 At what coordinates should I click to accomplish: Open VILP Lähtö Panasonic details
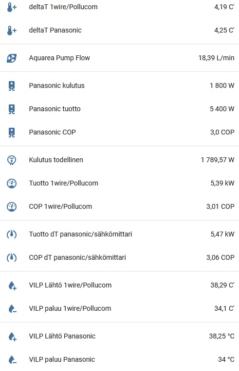point(120,336)
